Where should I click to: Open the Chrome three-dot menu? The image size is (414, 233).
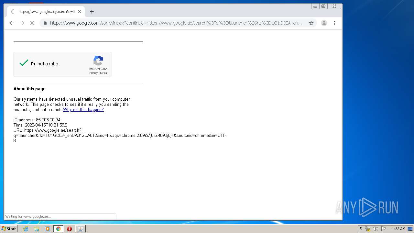[334, 23]
